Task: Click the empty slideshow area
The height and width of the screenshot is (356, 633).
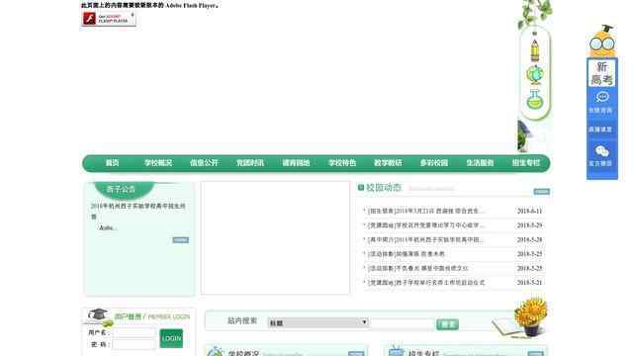Action: click(x=275, y=237)
